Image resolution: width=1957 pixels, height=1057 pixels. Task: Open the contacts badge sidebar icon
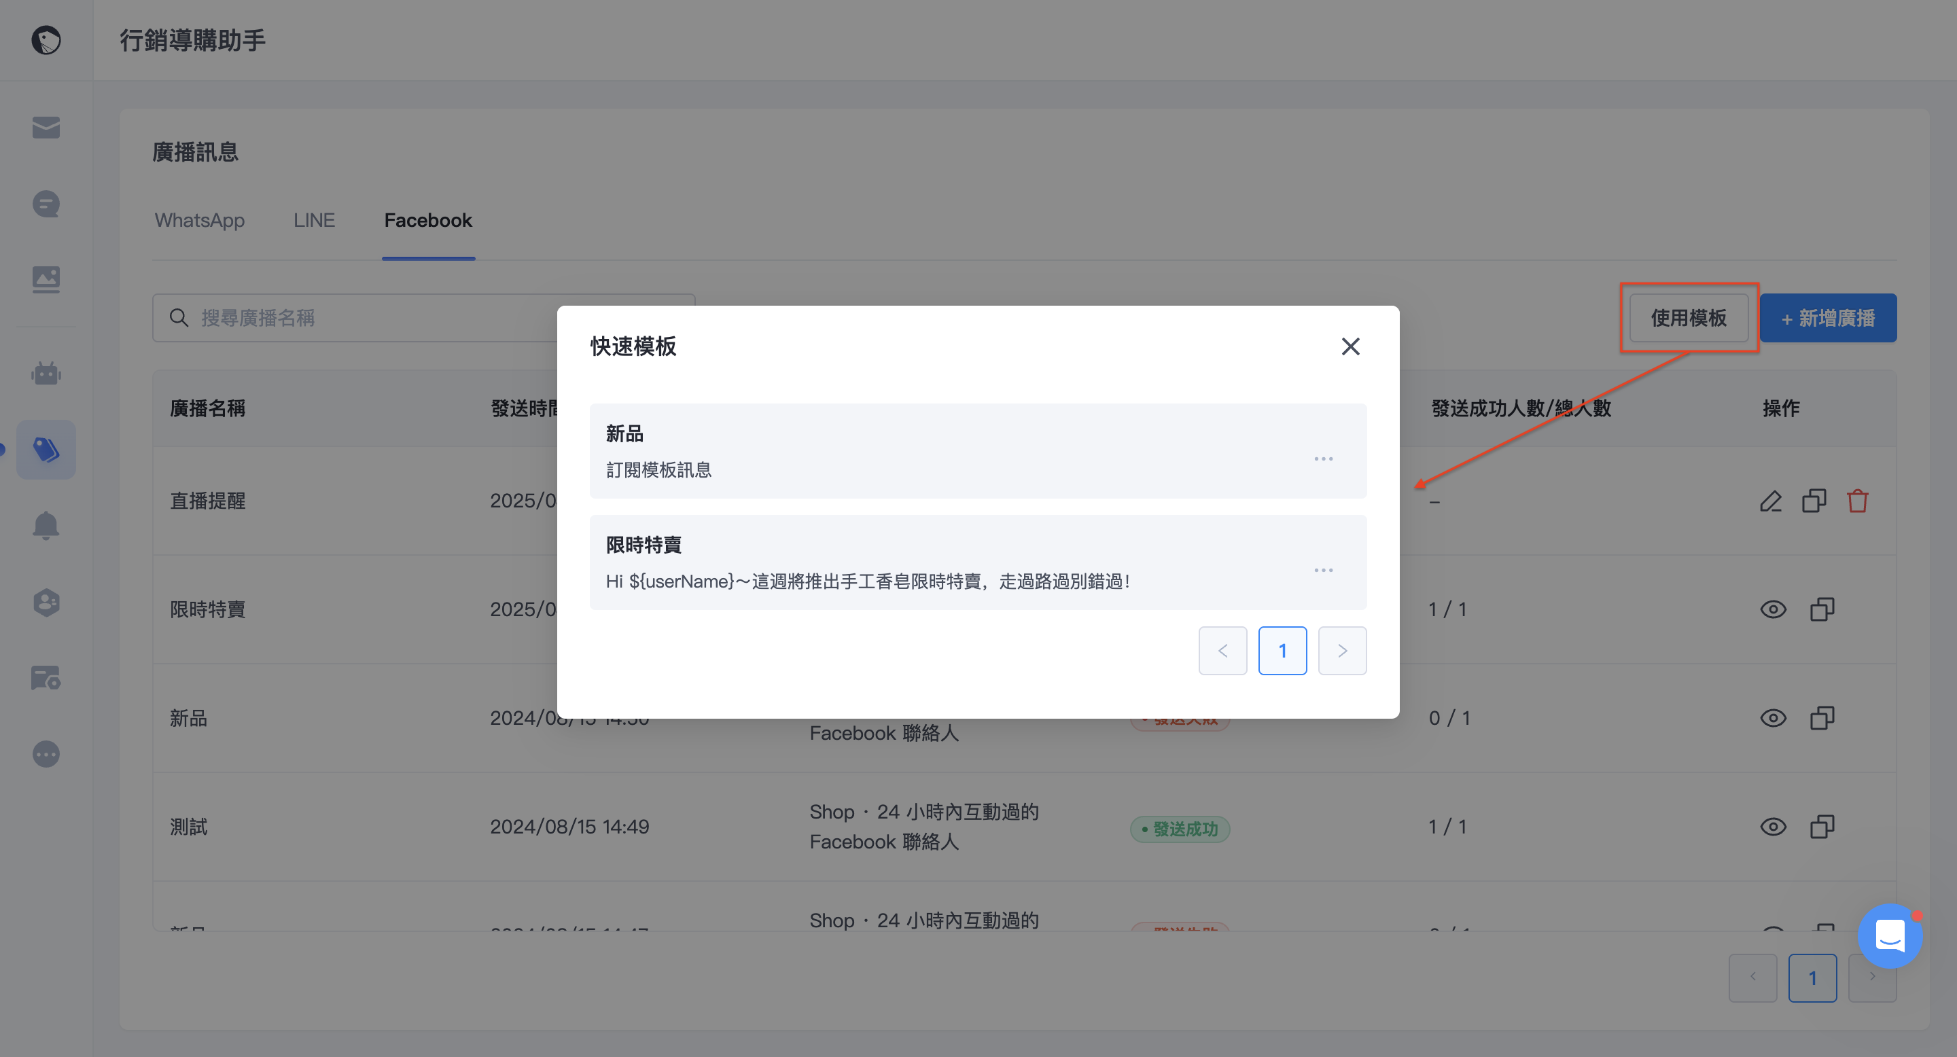pyautogui.click(x=46, y=602)
